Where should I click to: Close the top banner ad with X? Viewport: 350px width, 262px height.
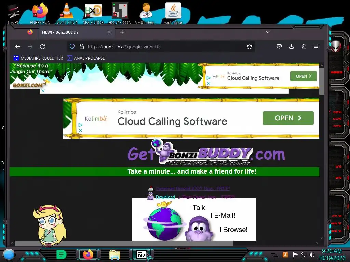[x=43, y=91]
